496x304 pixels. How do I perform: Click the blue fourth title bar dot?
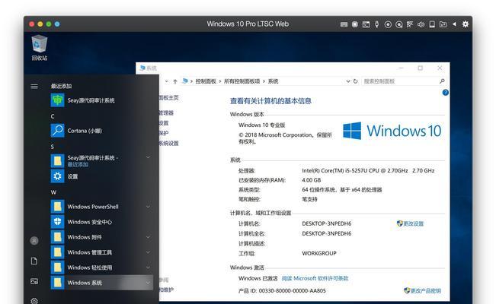coord(57,24)
